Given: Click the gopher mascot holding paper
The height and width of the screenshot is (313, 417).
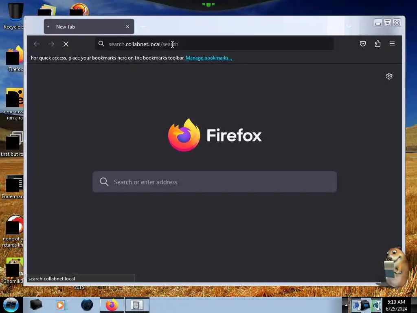Looking at the screenshot, I should tap(396, 267).
